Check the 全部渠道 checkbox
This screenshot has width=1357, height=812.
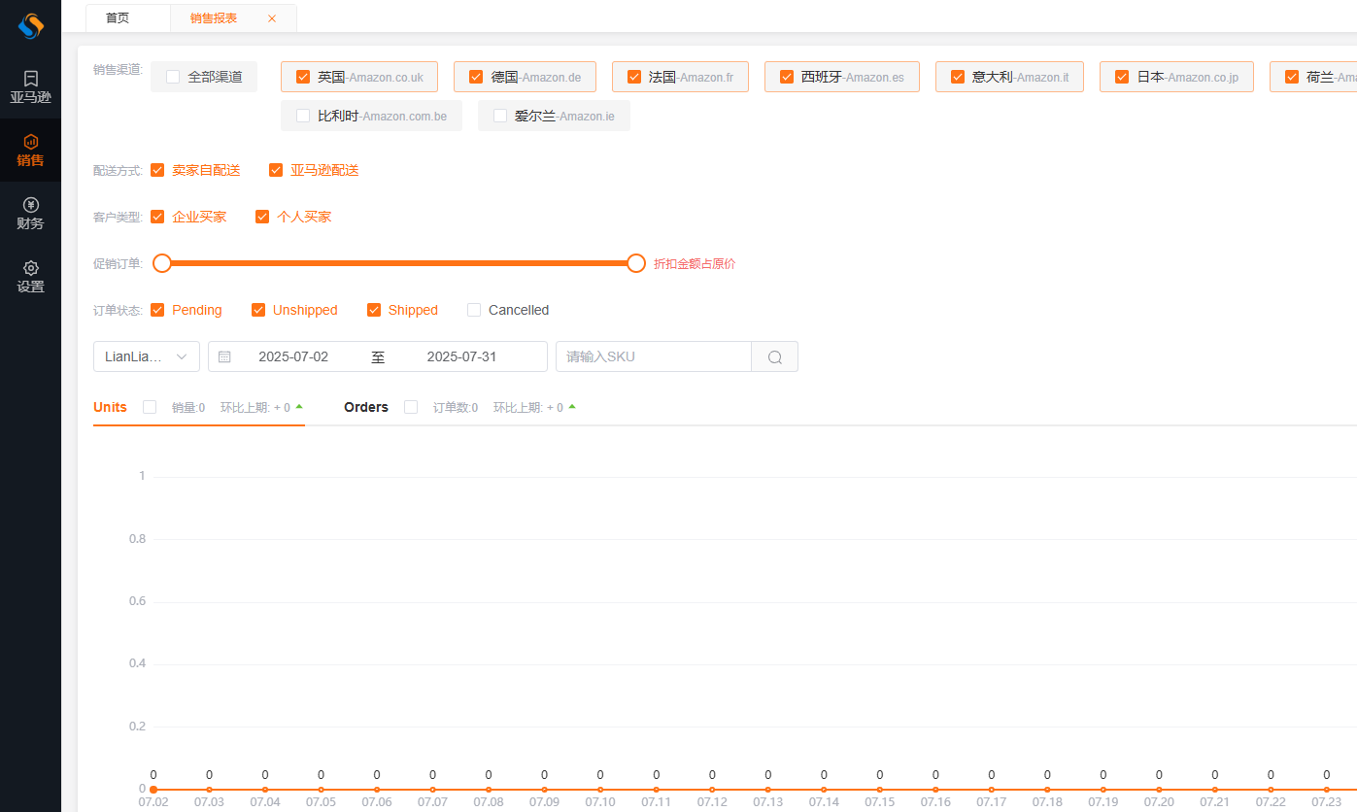point(173,77)
